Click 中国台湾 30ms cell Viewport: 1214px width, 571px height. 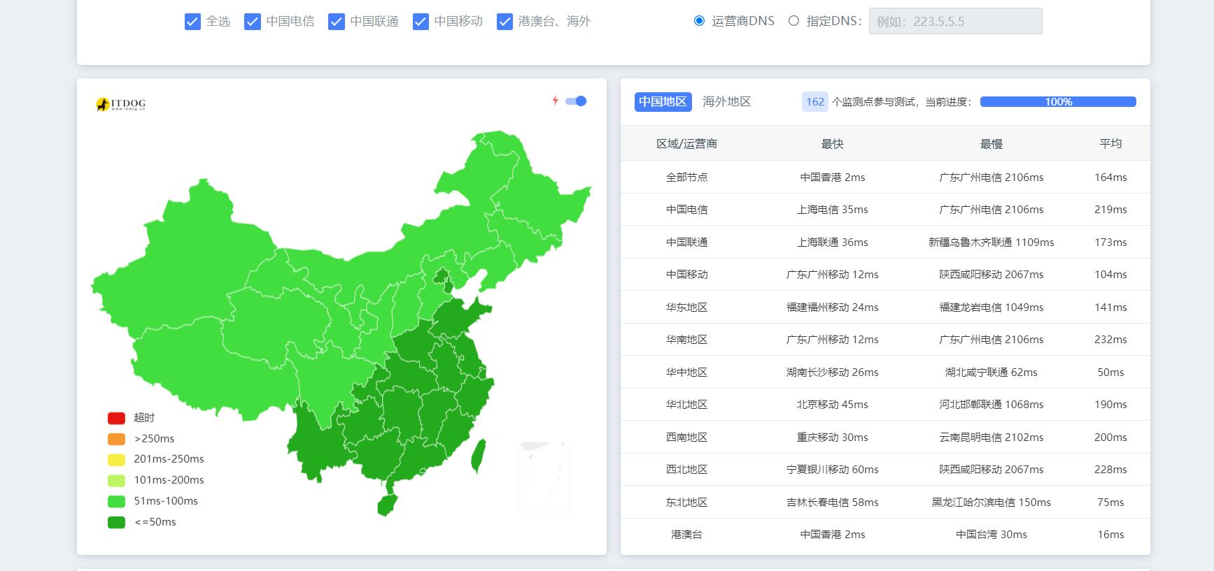pos(991,535)
